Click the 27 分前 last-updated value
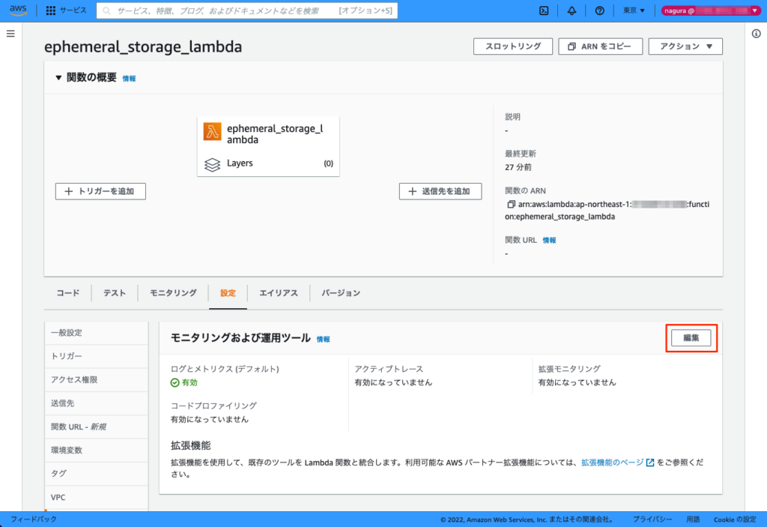 click(518, 167)
